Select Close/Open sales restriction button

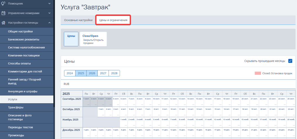click(x=93, y=39)
